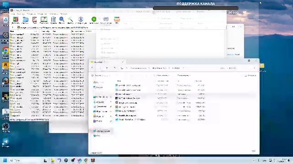
Task: Toggle the Details pane button in File Explorer
Action: 250,76
